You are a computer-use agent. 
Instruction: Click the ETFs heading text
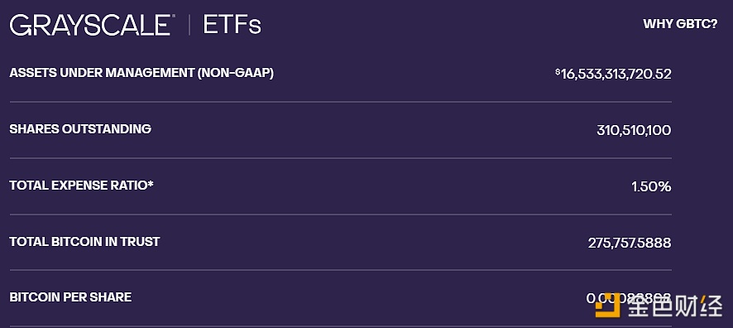pos(232,26)
